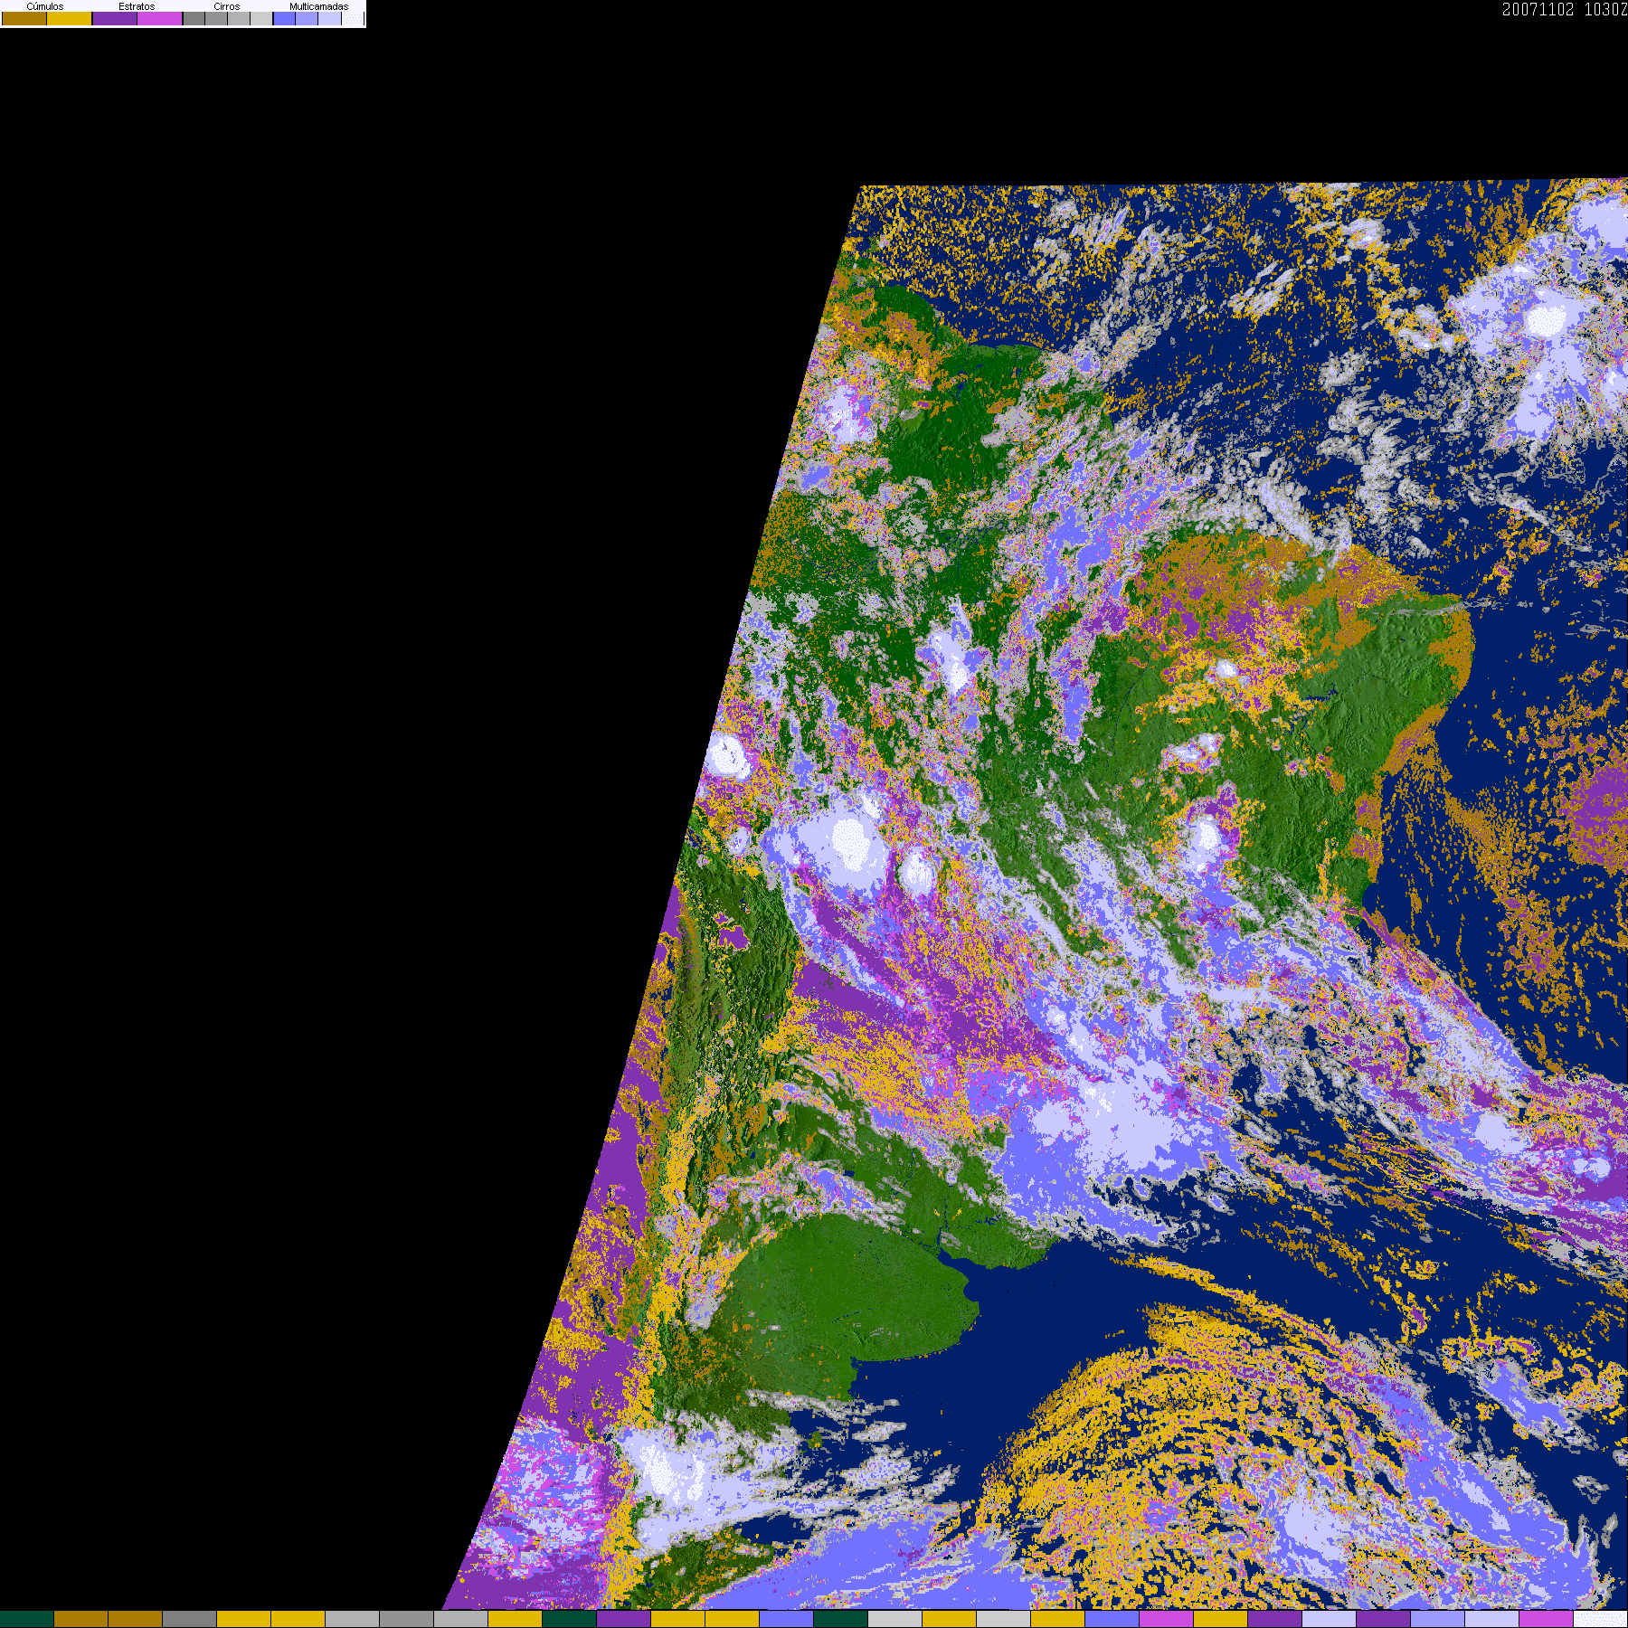Click the 20071102 1030Z timestamp
1628x1628 pixels.
1565,9
